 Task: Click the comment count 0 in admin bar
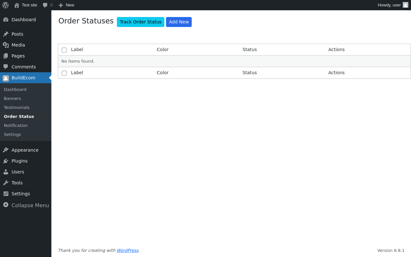(51, 5)
